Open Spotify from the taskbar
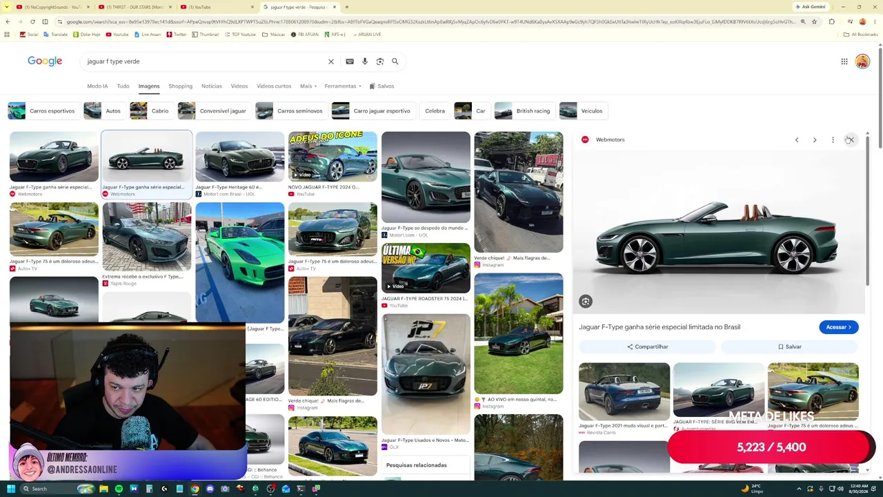The width and height of the screenshot is (883, 497). (119, 489)
